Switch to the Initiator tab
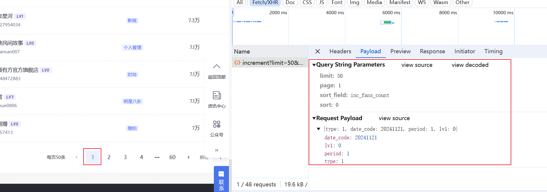Image resolution: width=547 pixels, height=192 pixels. tap(465, 51)
